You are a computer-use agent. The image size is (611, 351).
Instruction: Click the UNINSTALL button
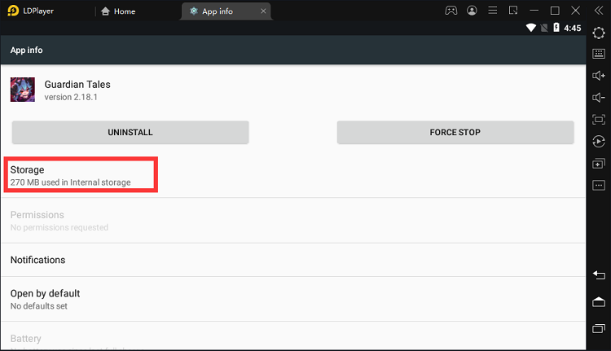click(x=130, y=133)
